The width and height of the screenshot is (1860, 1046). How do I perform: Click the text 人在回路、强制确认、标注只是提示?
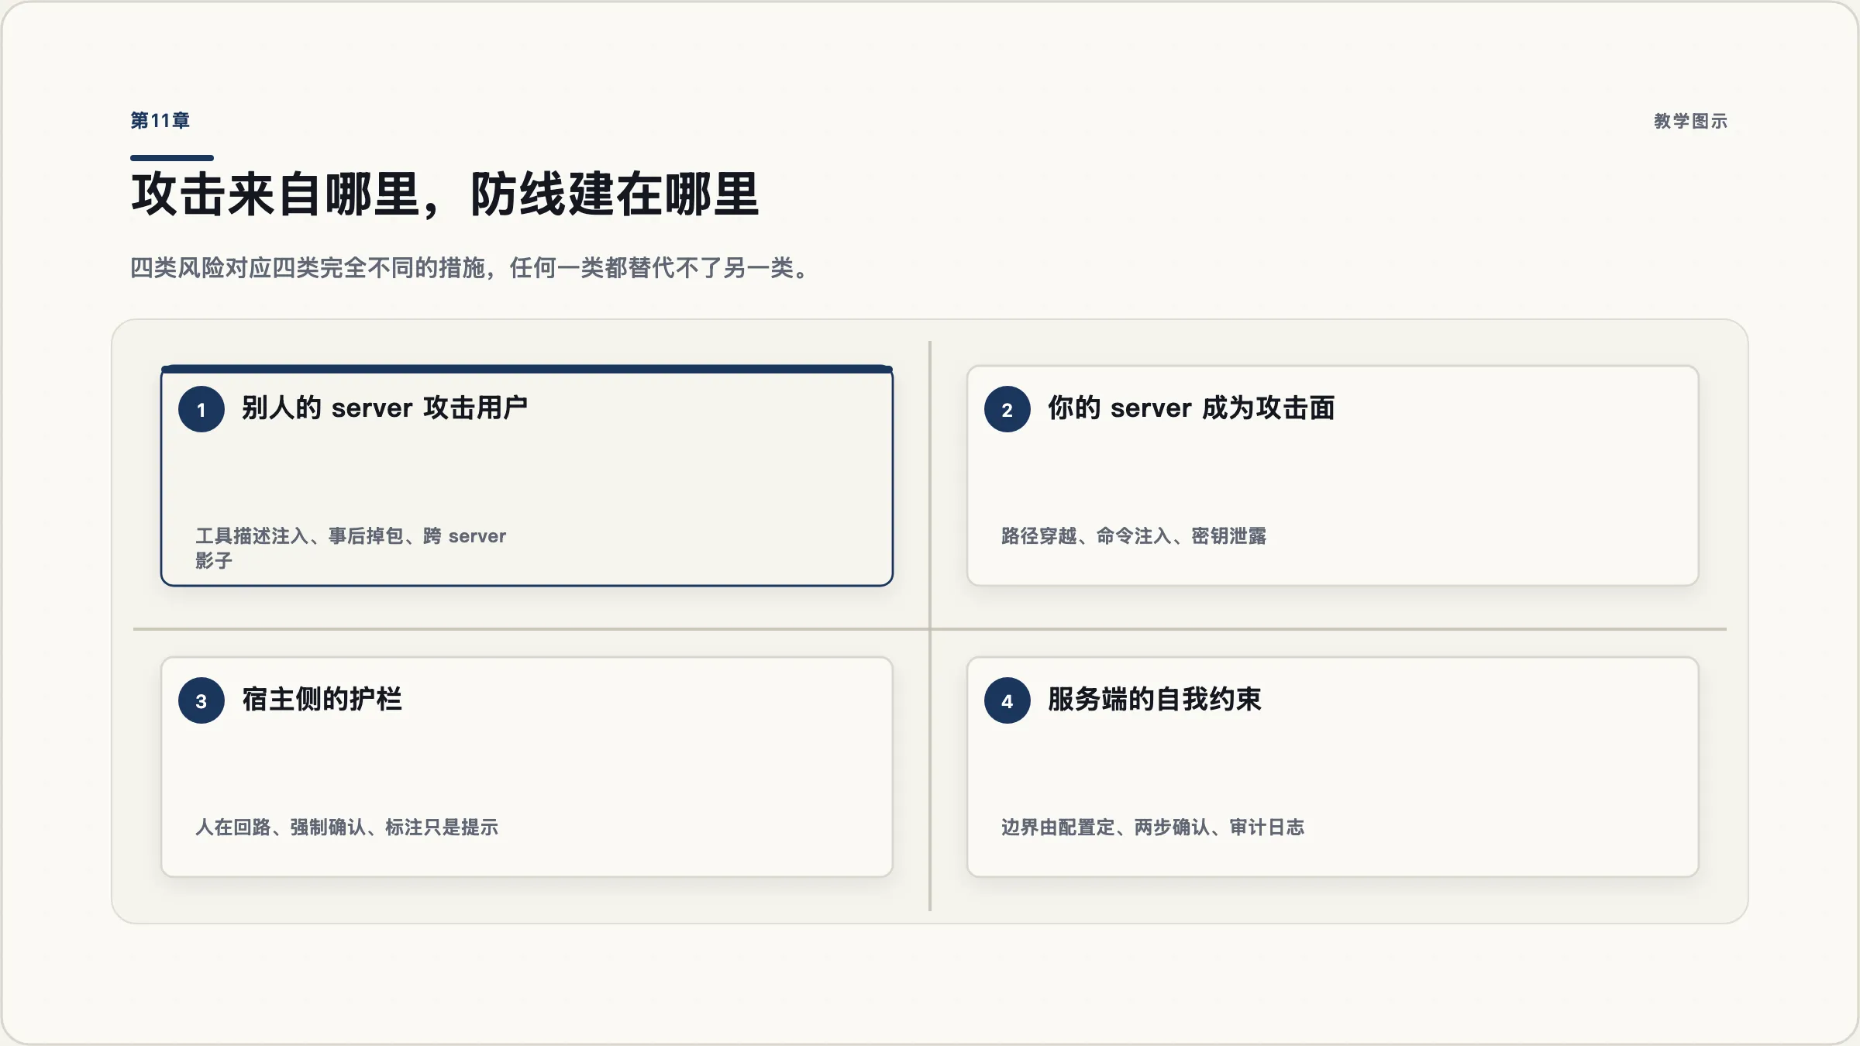(x=346, y=827)
